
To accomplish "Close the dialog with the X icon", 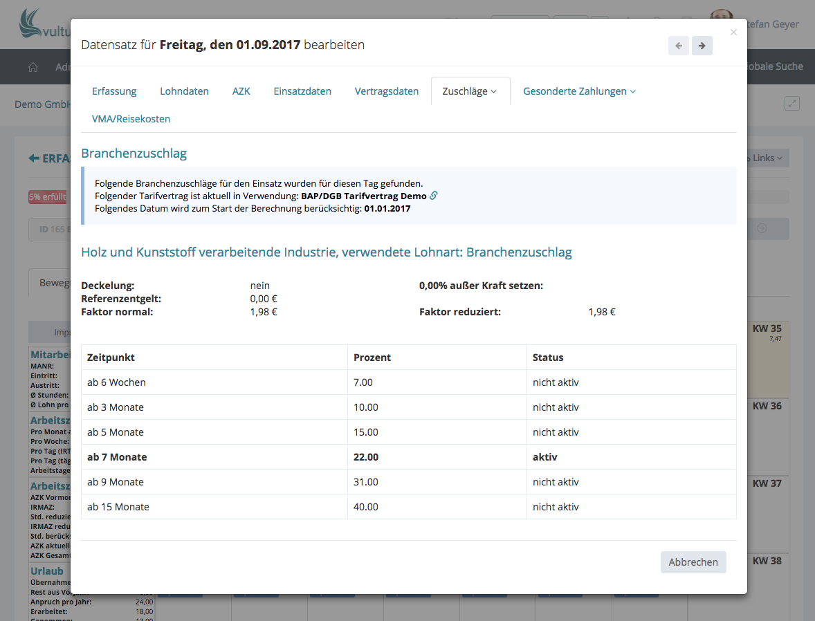I will [733, 33].
